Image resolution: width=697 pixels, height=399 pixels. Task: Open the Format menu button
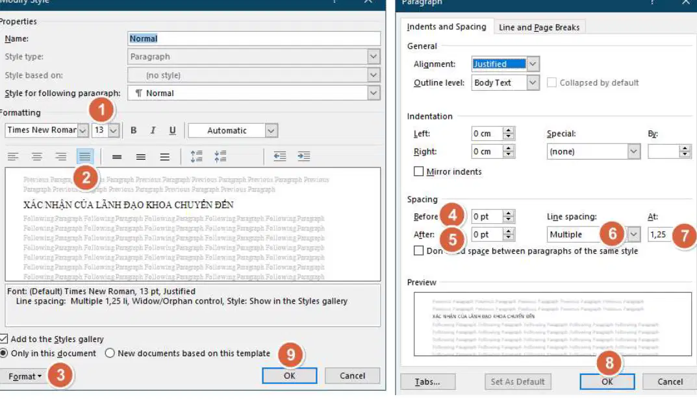(x=25, y=376)
